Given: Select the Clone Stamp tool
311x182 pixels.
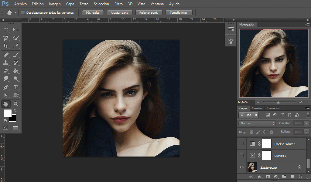Looking at the screenshot, I should click(6, 63).
